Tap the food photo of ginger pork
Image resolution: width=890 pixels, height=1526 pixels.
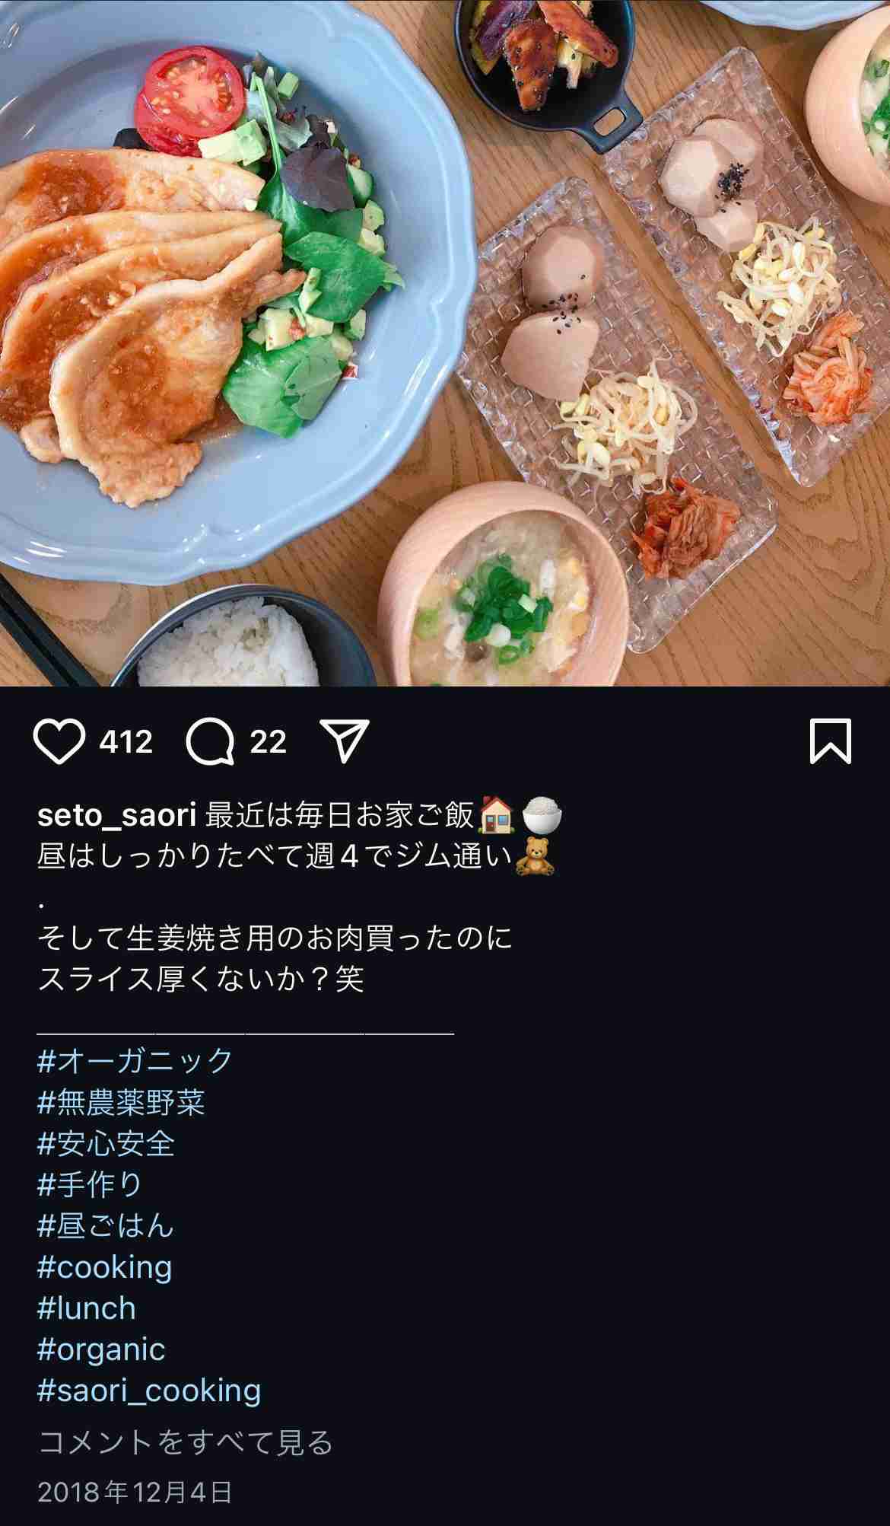tap(445, 342)
